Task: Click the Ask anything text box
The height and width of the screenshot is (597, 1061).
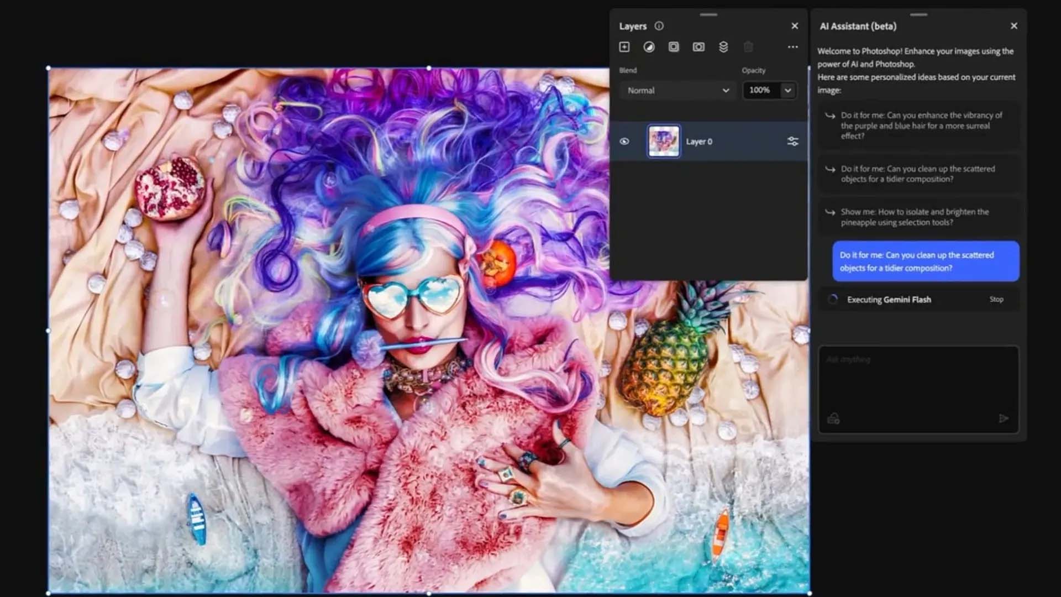Action: [x=917, y=381]
